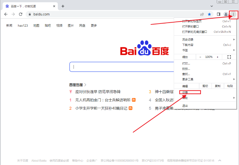The height and width of the screenshot is (165, 239).
Task: Open the hao123 link
Action: click(23, 25)
